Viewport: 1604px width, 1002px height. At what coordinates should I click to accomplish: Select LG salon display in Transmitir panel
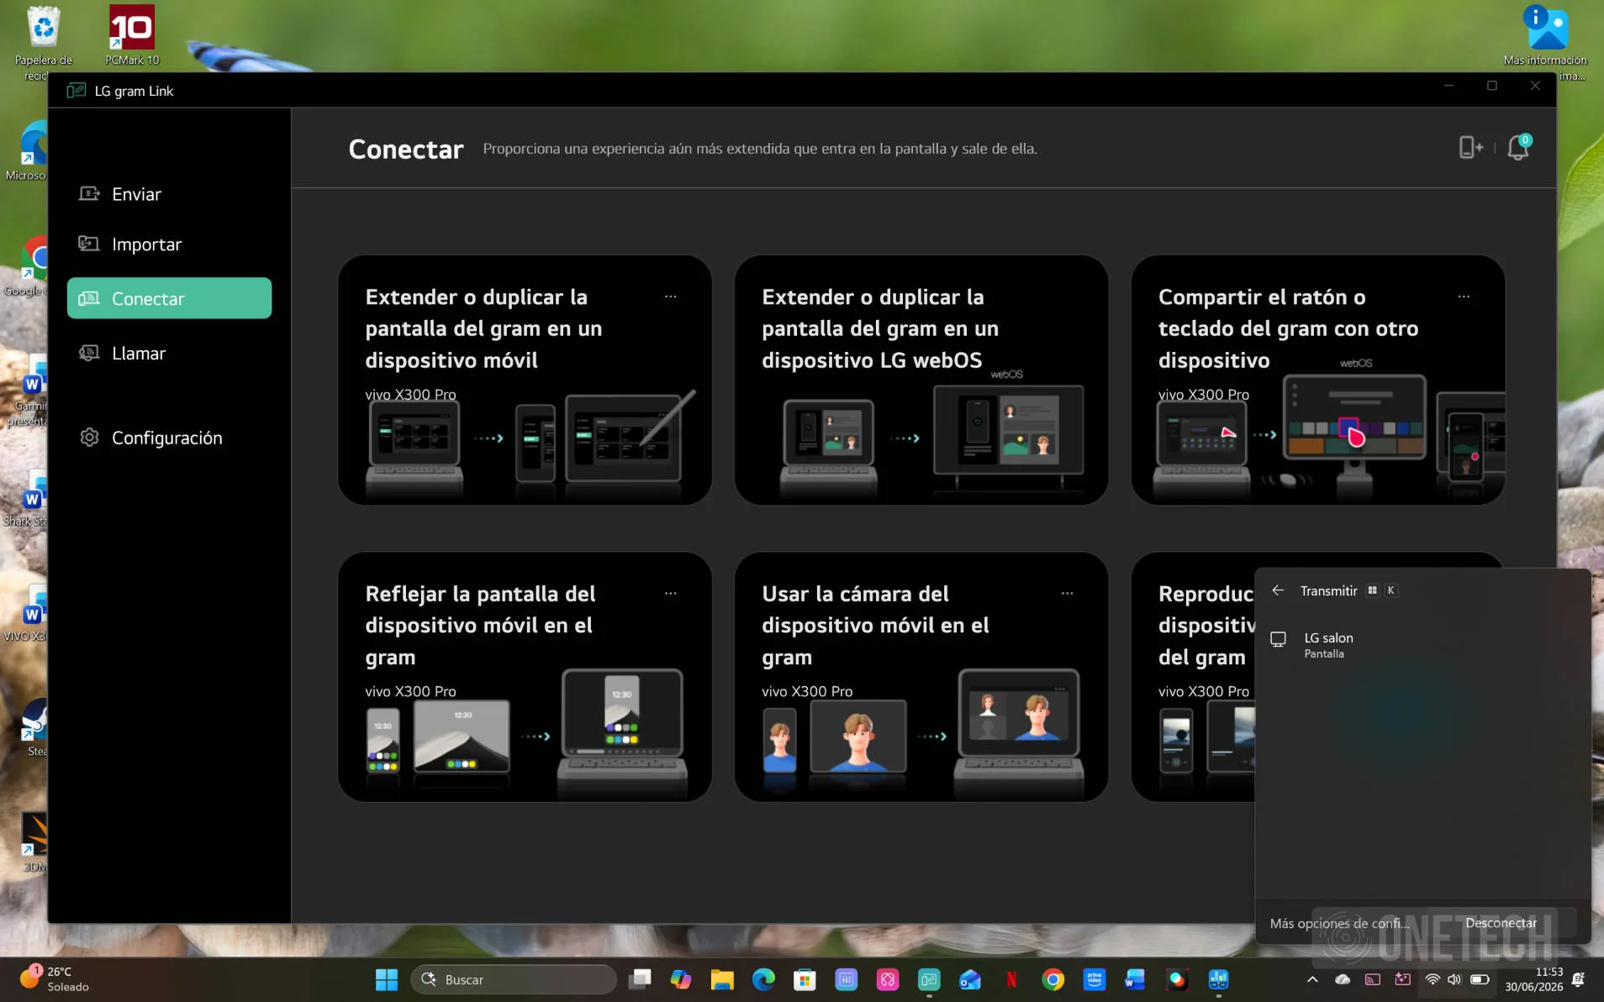click(1422, 645)
